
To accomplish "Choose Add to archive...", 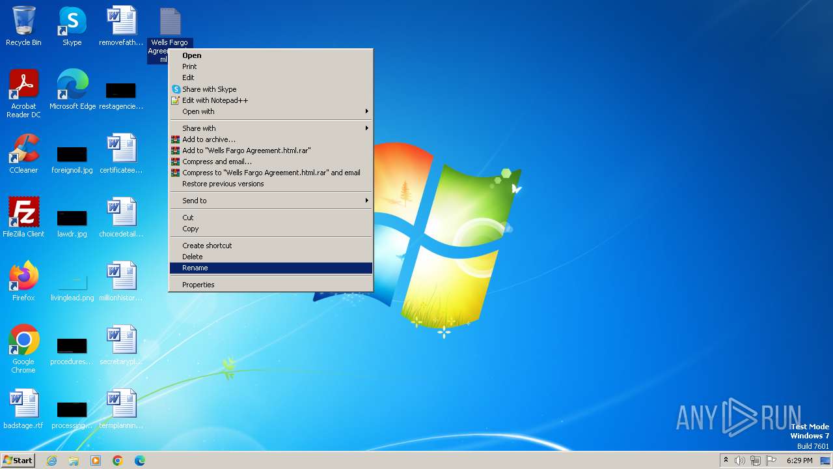I will point(271,139).
